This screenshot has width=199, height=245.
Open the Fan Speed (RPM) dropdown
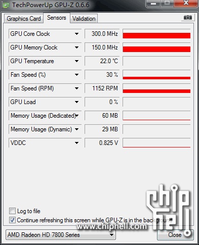[76, 88]
